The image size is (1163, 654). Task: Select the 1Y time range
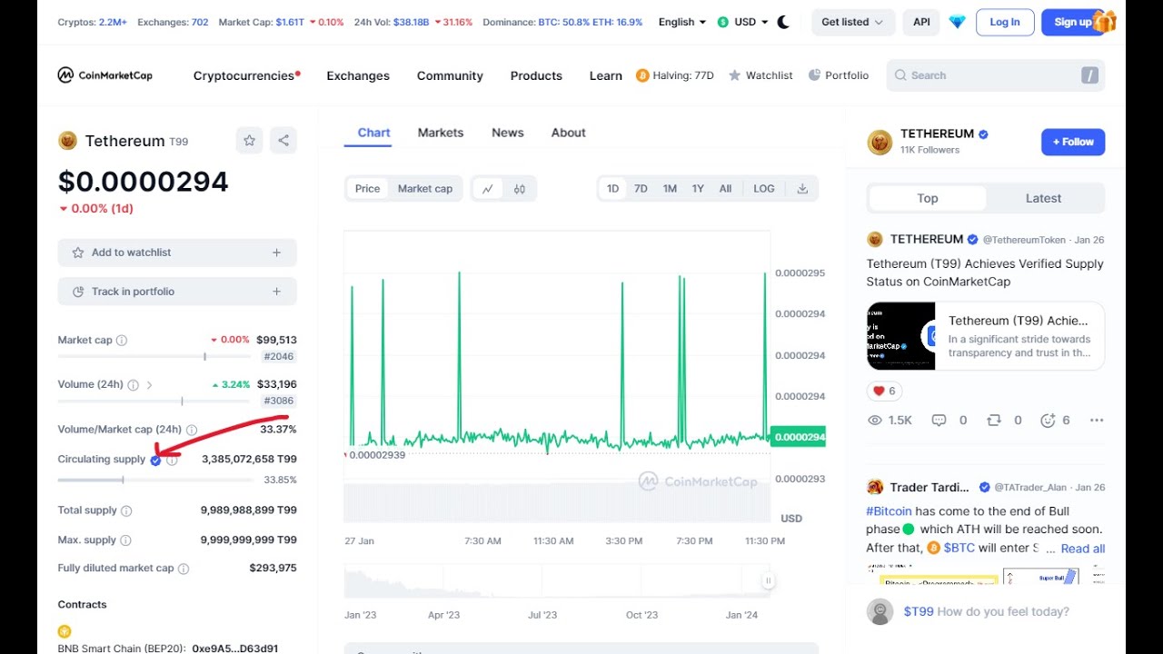coord(698,189)
